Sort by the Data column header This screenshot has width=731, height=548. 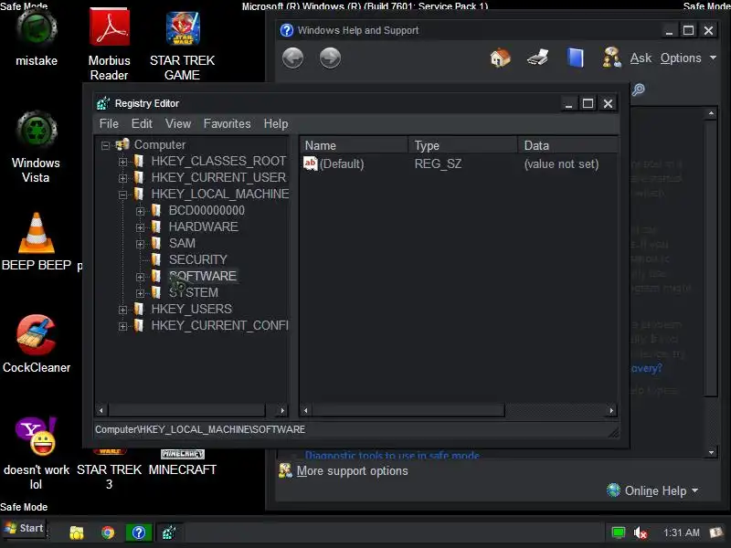[x=567, y=145]
